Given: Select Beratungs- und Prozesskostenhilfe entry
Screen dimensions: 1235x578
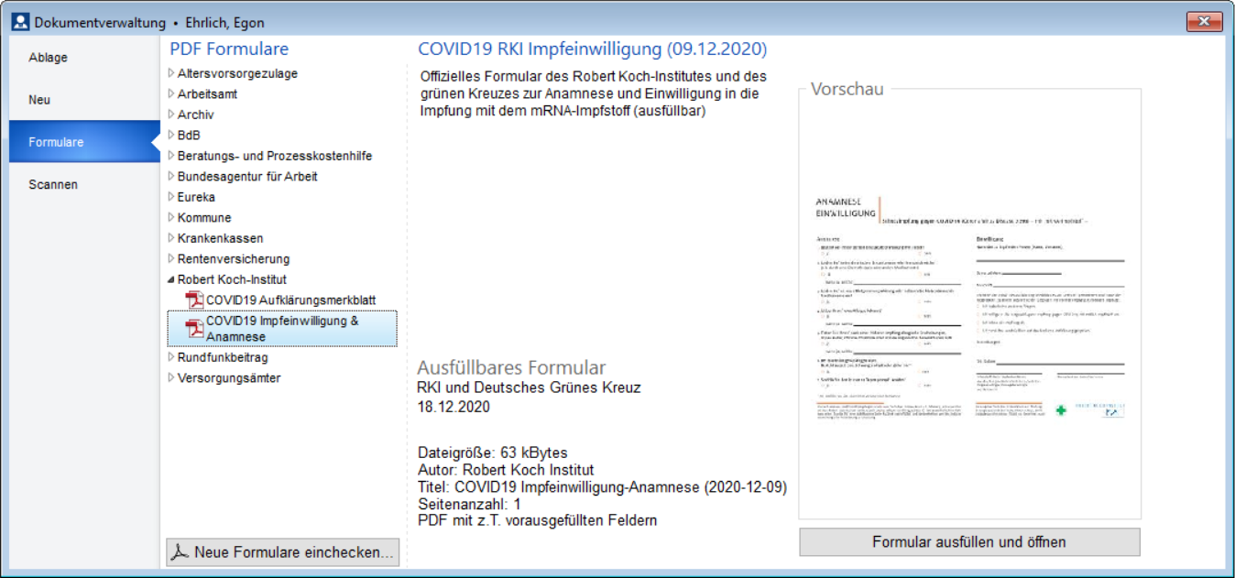Looking at the screenshot, I should pos(275,156).
